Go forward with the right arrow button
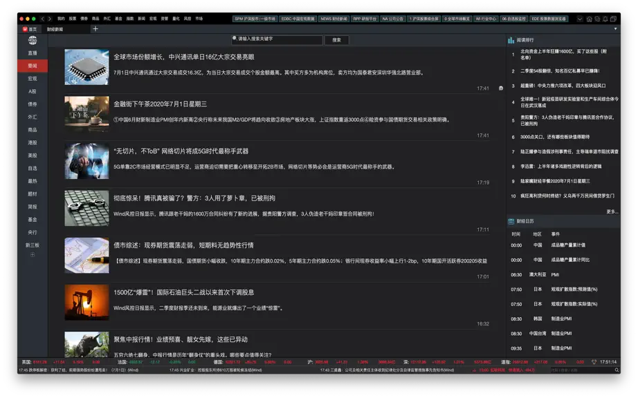Viewport: 638px width, 398px height. pos(50,19)
